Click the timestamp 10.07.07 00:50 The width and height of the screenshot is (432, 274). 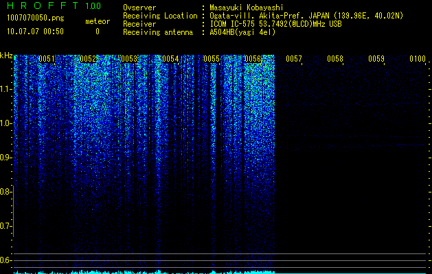tap(35, 32)
